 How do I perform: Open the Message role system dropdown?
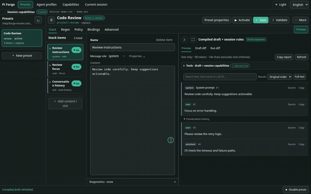(x=117, y=56)
